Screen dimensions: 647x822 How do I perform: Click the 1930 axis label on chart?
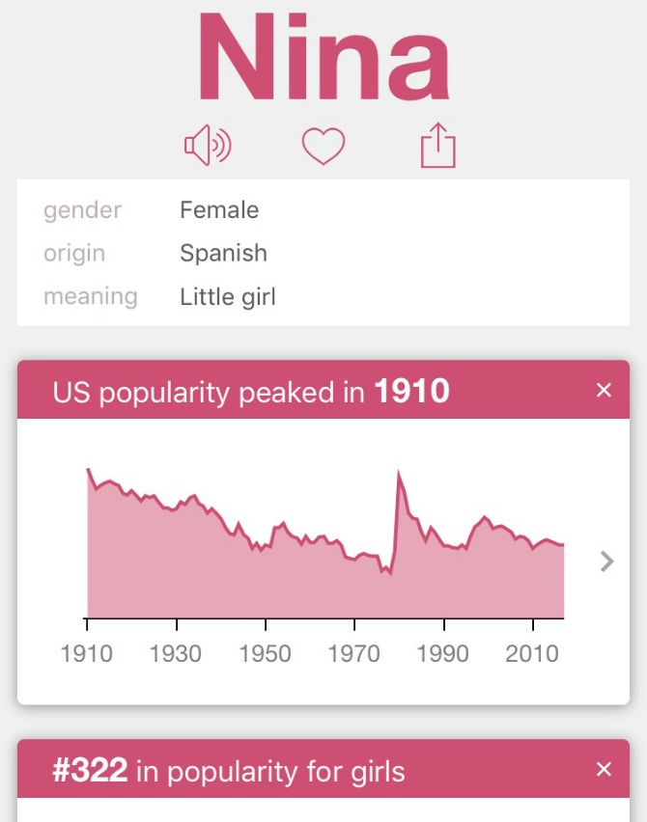click(175, 654)
